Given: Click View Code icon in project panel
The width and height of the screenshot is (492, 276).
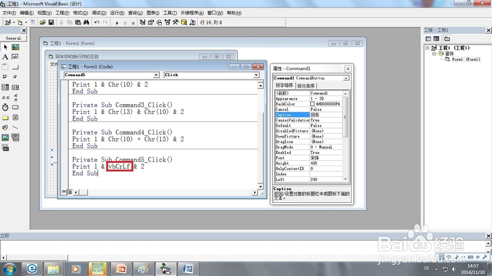Looking at the screenshot, I should [x=429, y=39].
